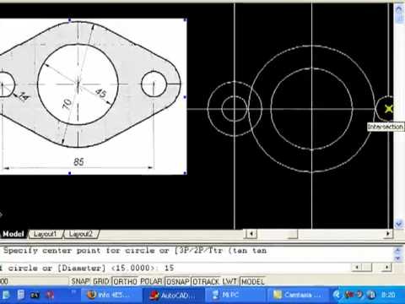The image size is (405, 304).
Task: Toggle POLAR tracking in status bar
Action: [151, 281]
